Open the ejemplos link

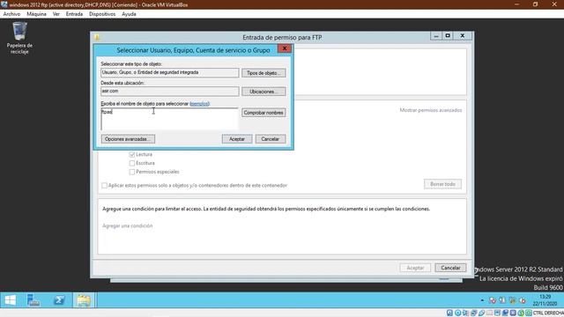[x=199, y=104]
